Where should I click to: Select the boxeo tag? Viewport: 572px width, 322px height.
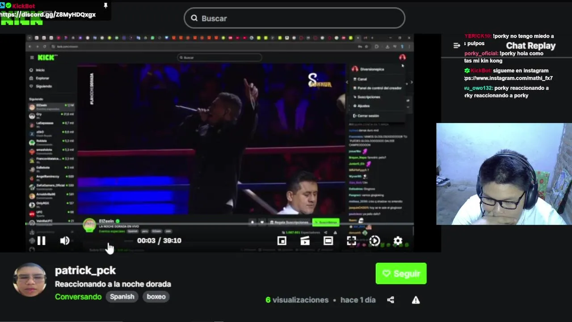pyautogui.click(x=156, y=297)
